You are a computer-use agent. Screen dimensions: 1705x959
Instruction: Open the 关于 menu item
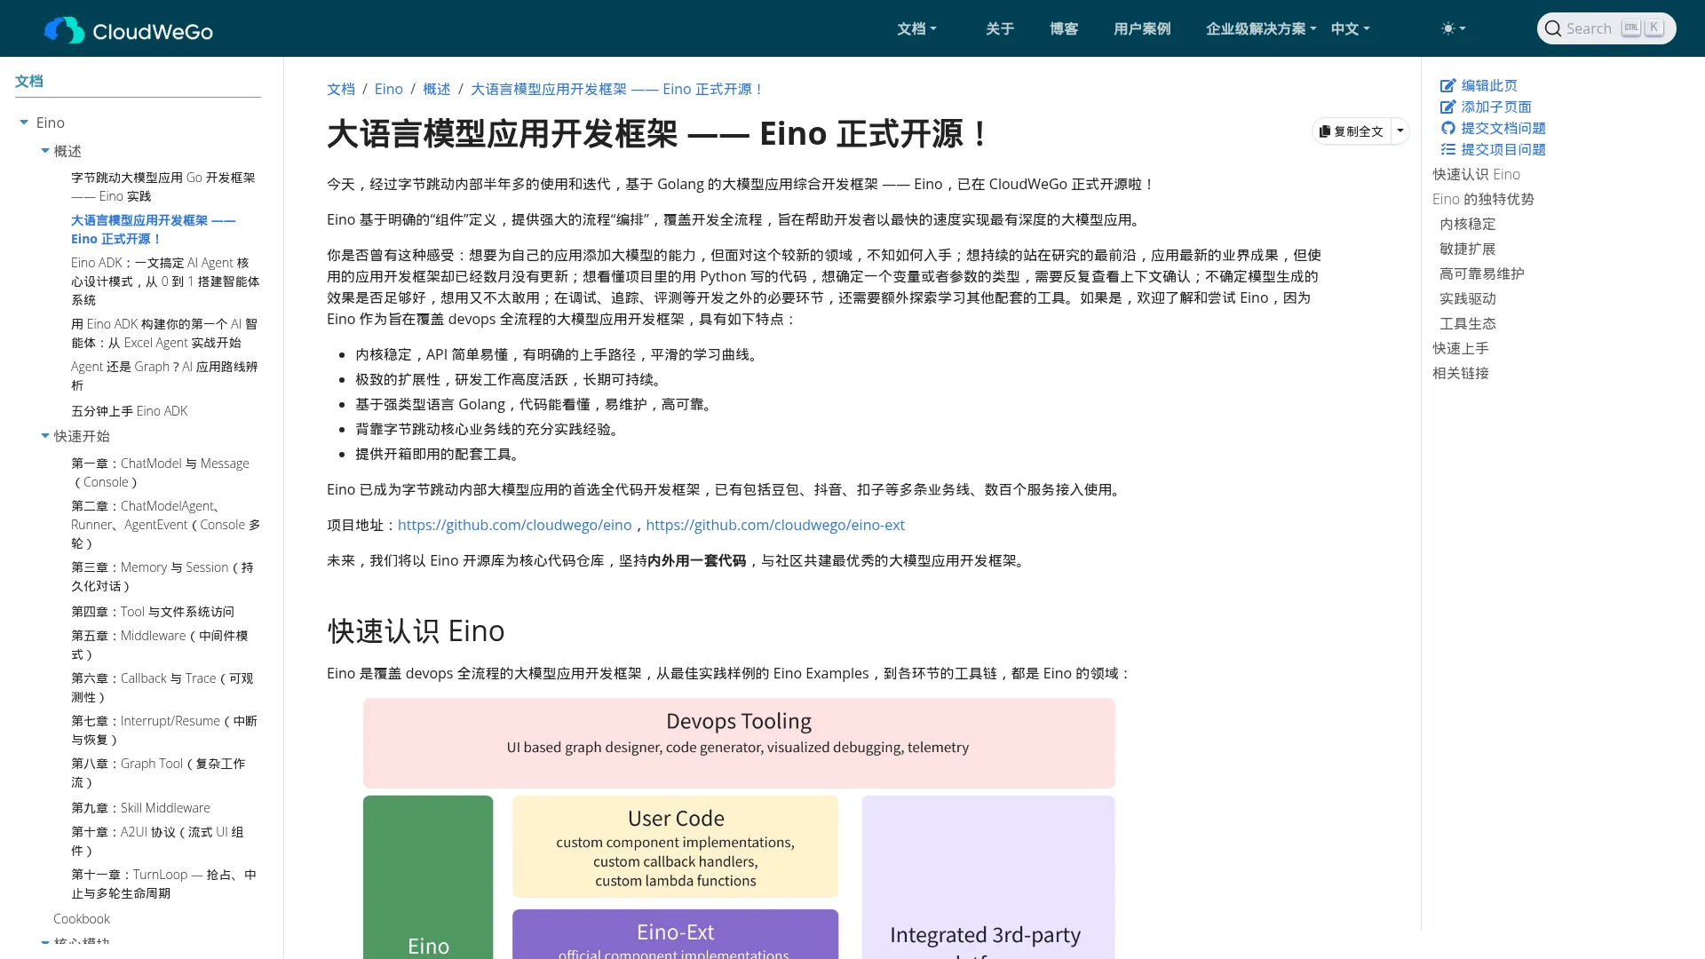pyautogui.click(x=999, y=28)
